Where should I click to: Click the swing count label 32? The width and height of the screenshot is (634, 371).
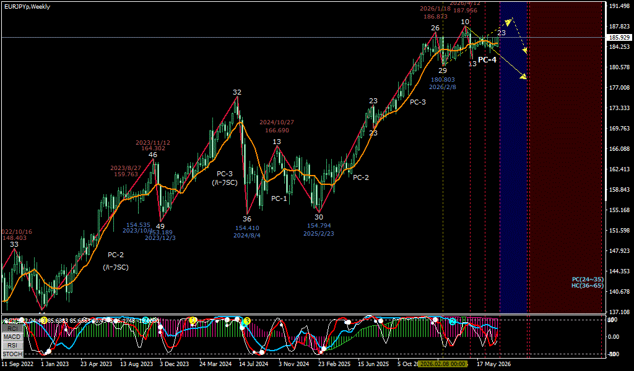click(237, 92)
